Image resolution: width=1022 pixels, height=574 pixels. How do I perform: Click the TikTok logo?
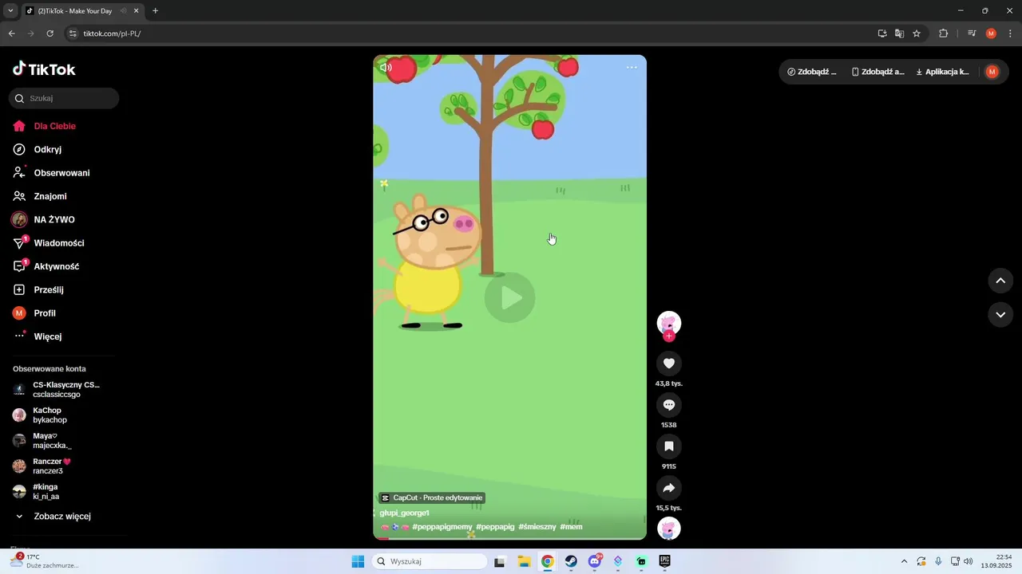(44, 69)
